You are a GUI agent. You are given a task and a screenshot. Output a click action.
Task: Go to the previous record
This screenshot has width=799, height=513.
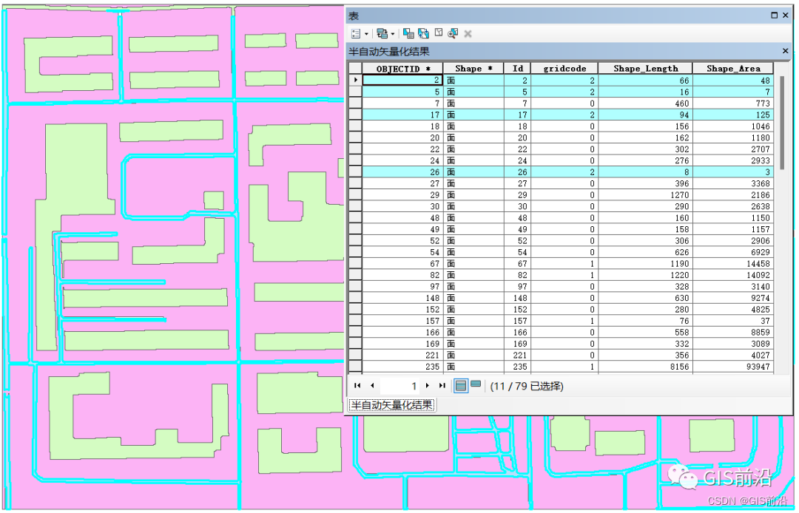[372, 386]
